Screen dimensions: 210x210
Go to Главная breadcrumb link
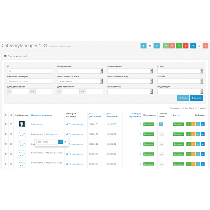[53, 46]
